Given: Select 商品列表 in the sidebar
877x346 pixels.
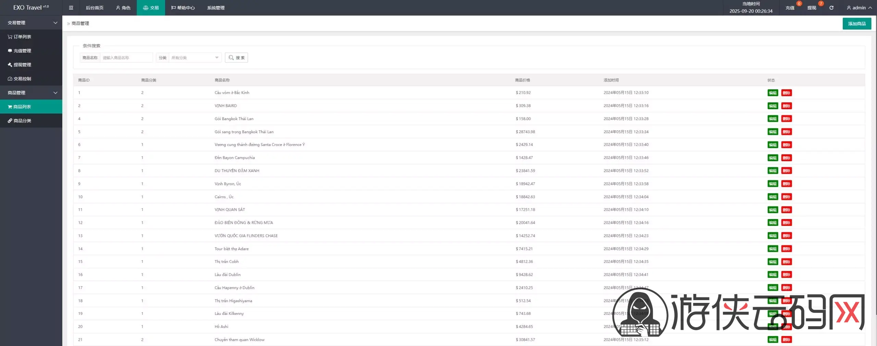Looking at the screenshot, I should [31, 107].
